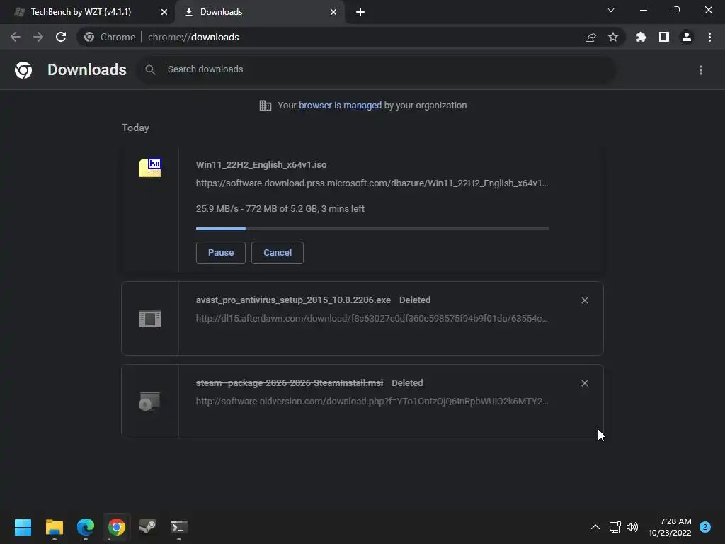Click the avast setup exe file icon
The width and height of the screenshot is (725, 544).
point(150,319)
